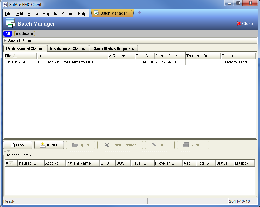Select the Open folder icon

74,145
